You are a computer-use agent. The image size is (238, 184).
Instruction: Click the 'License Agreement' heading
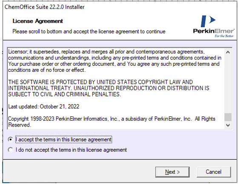click(x=37, y=21)
